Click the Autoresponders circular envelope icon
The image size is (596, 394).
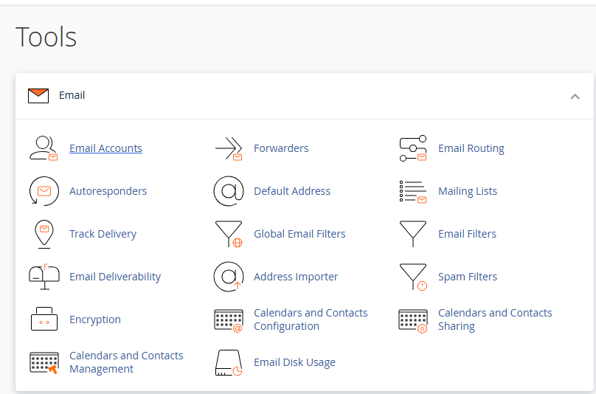[44, 191]
